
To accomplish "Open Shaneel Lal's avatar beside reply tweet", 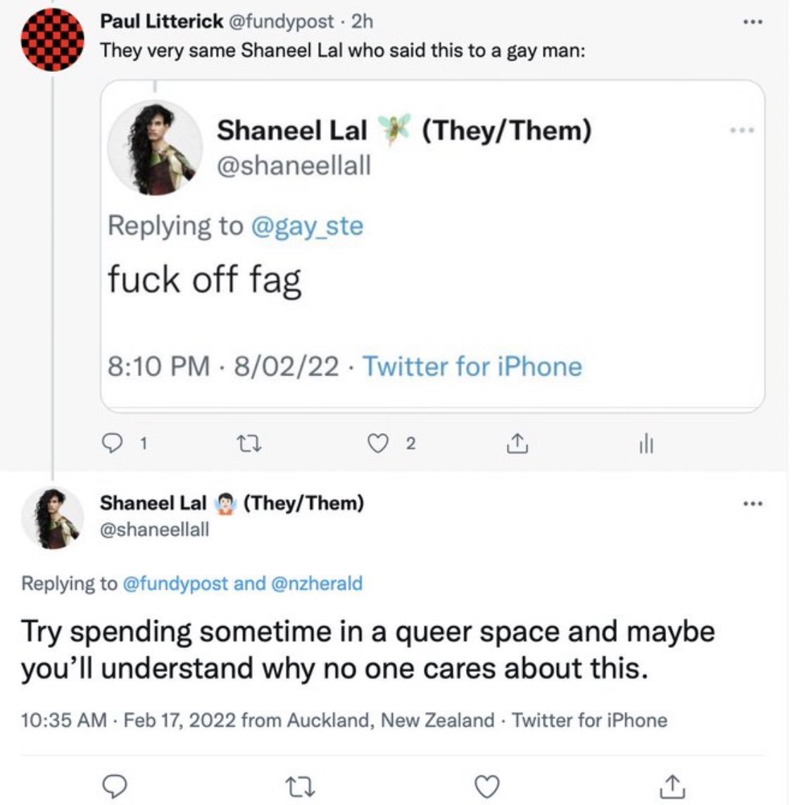I will click(53, 517).
